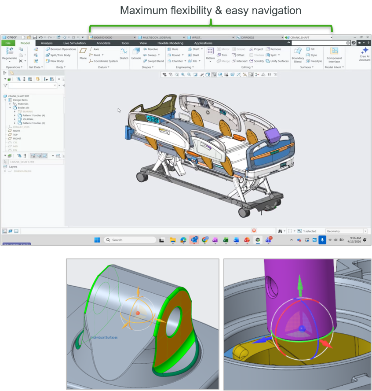Add a Coordinate System datum
Viewport: 372px width, 391px height.
[103, 61]
